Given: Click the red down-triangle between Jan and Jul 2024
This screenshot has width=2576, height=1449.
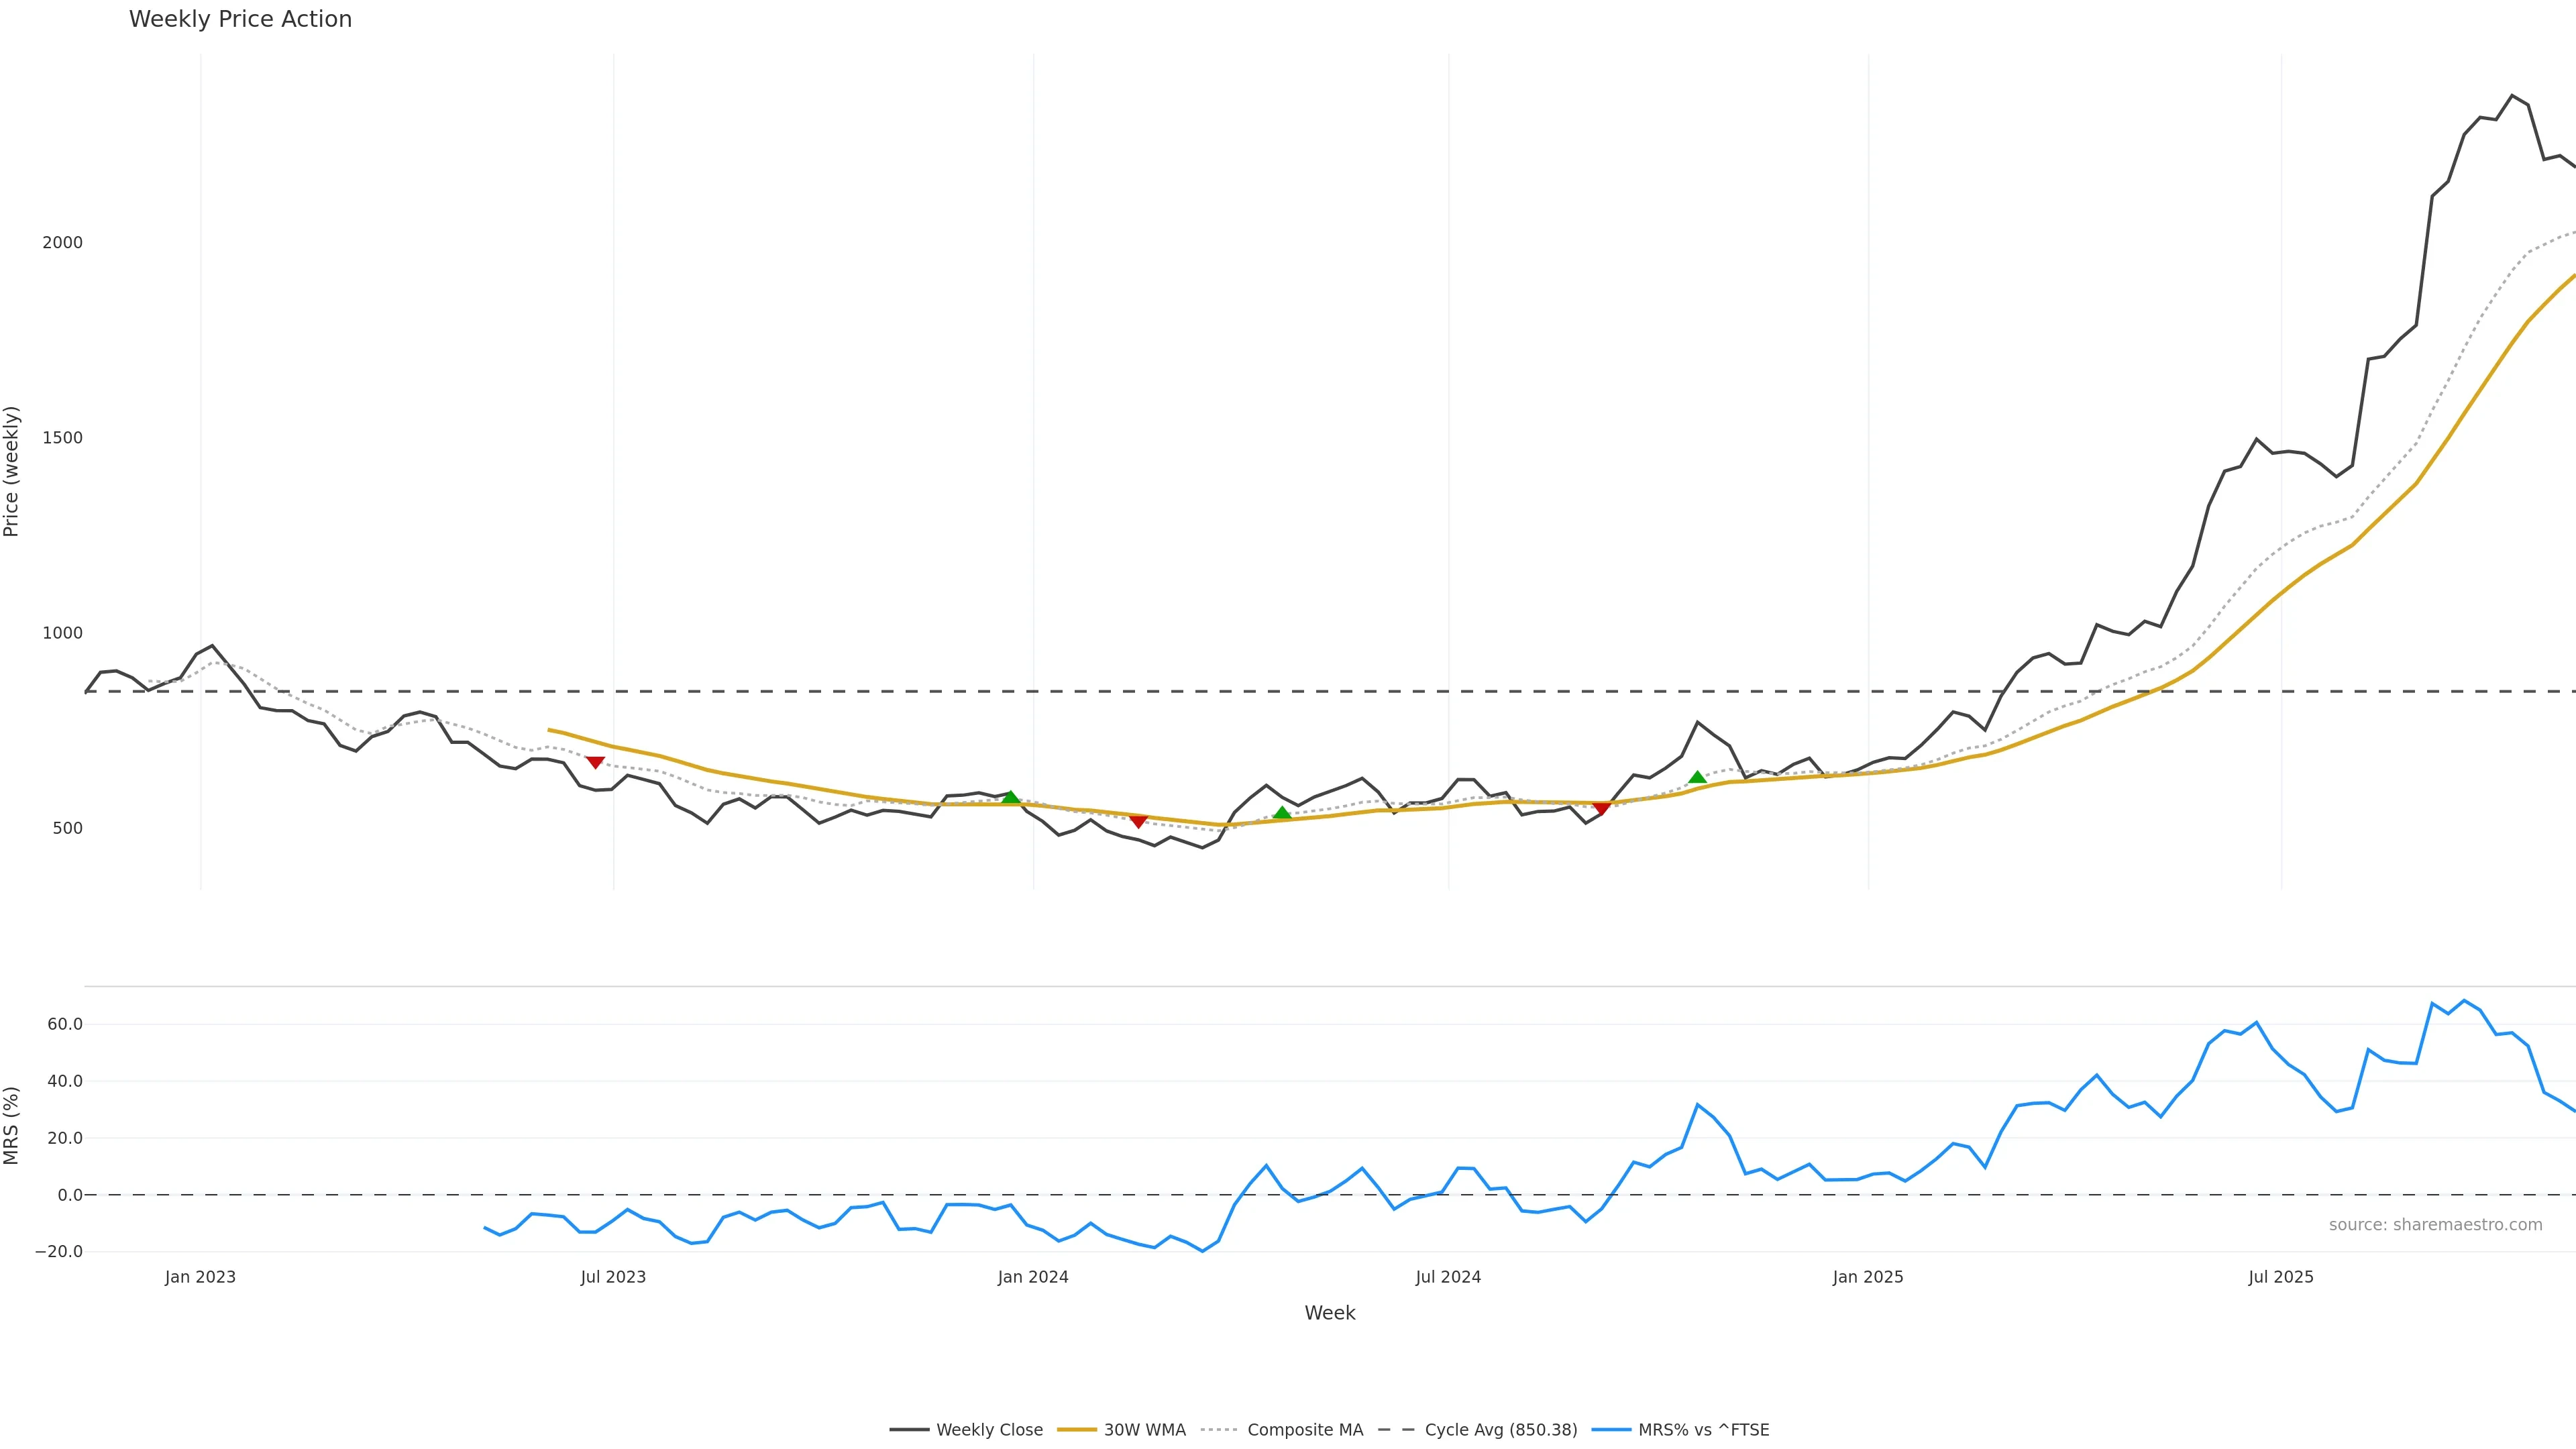Looking at the screenshot, I should [1138, 821].
